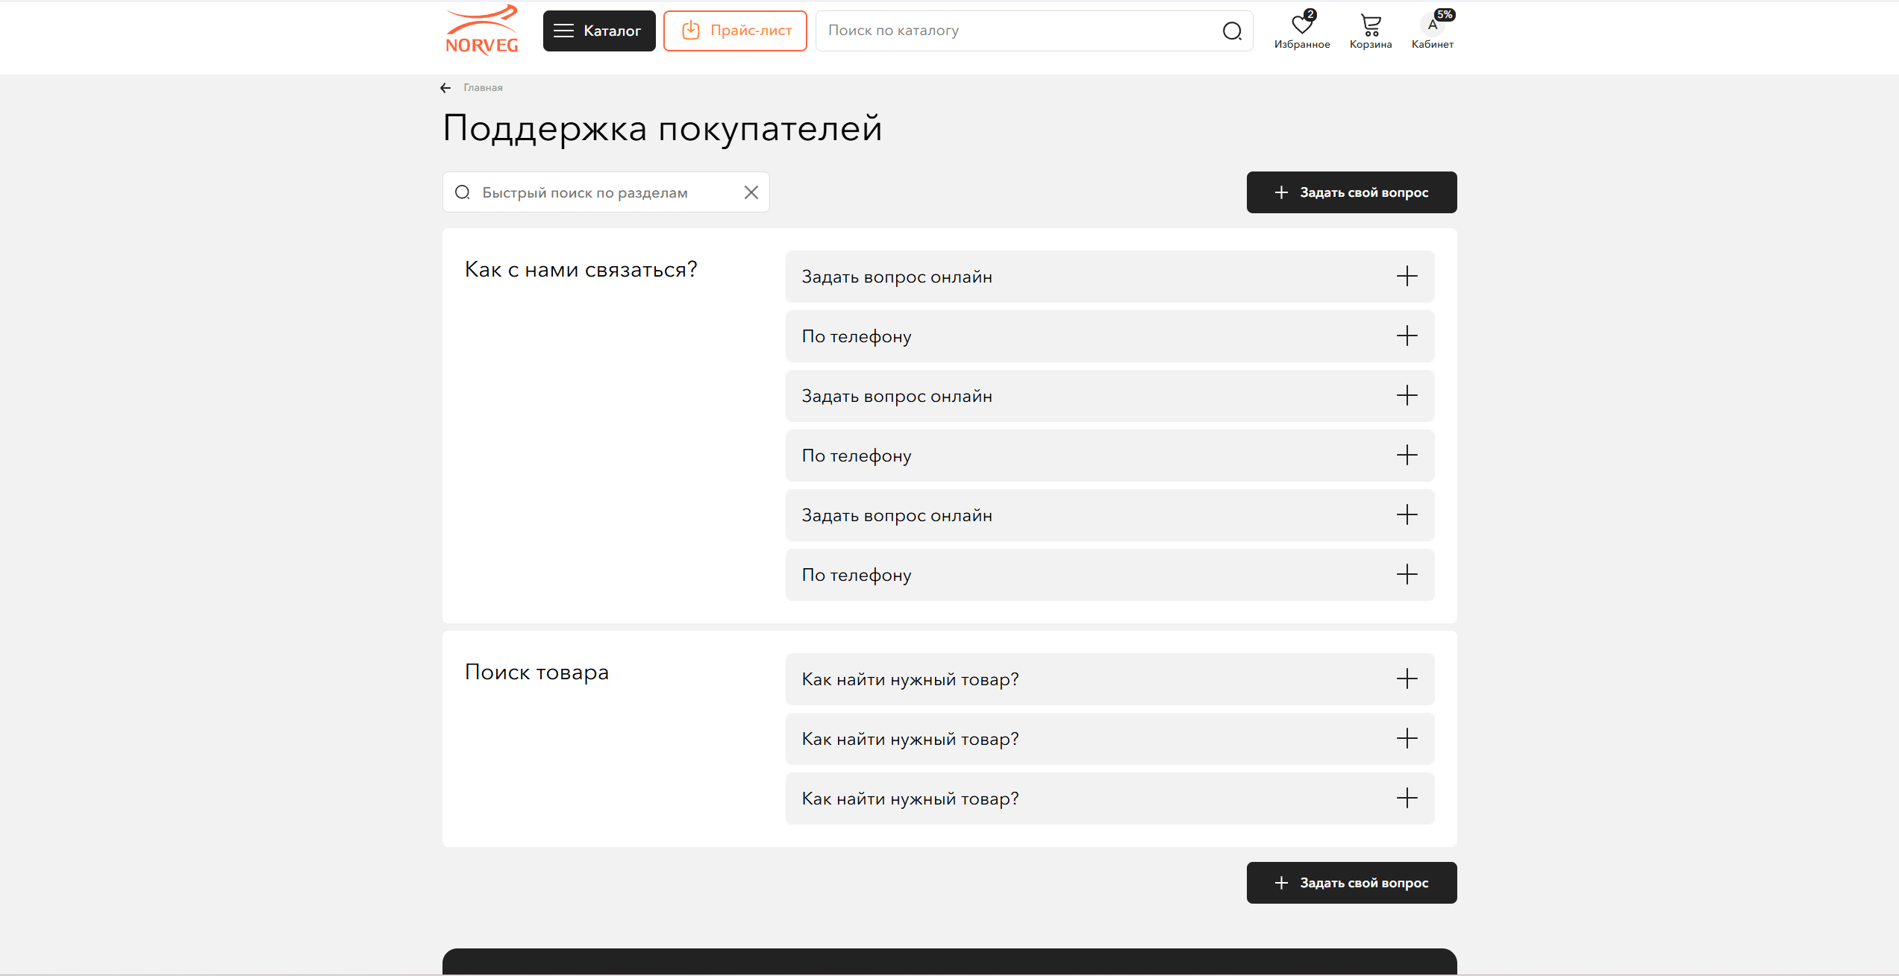Screen dimensions: 1899x976
Task: Clear quick section search with X icon
Action: pyautogui.click(x=751, y=192)
